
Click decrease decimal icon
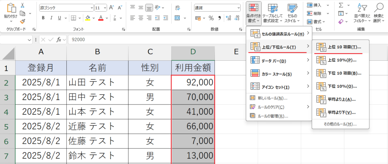(x=236, y=18)
